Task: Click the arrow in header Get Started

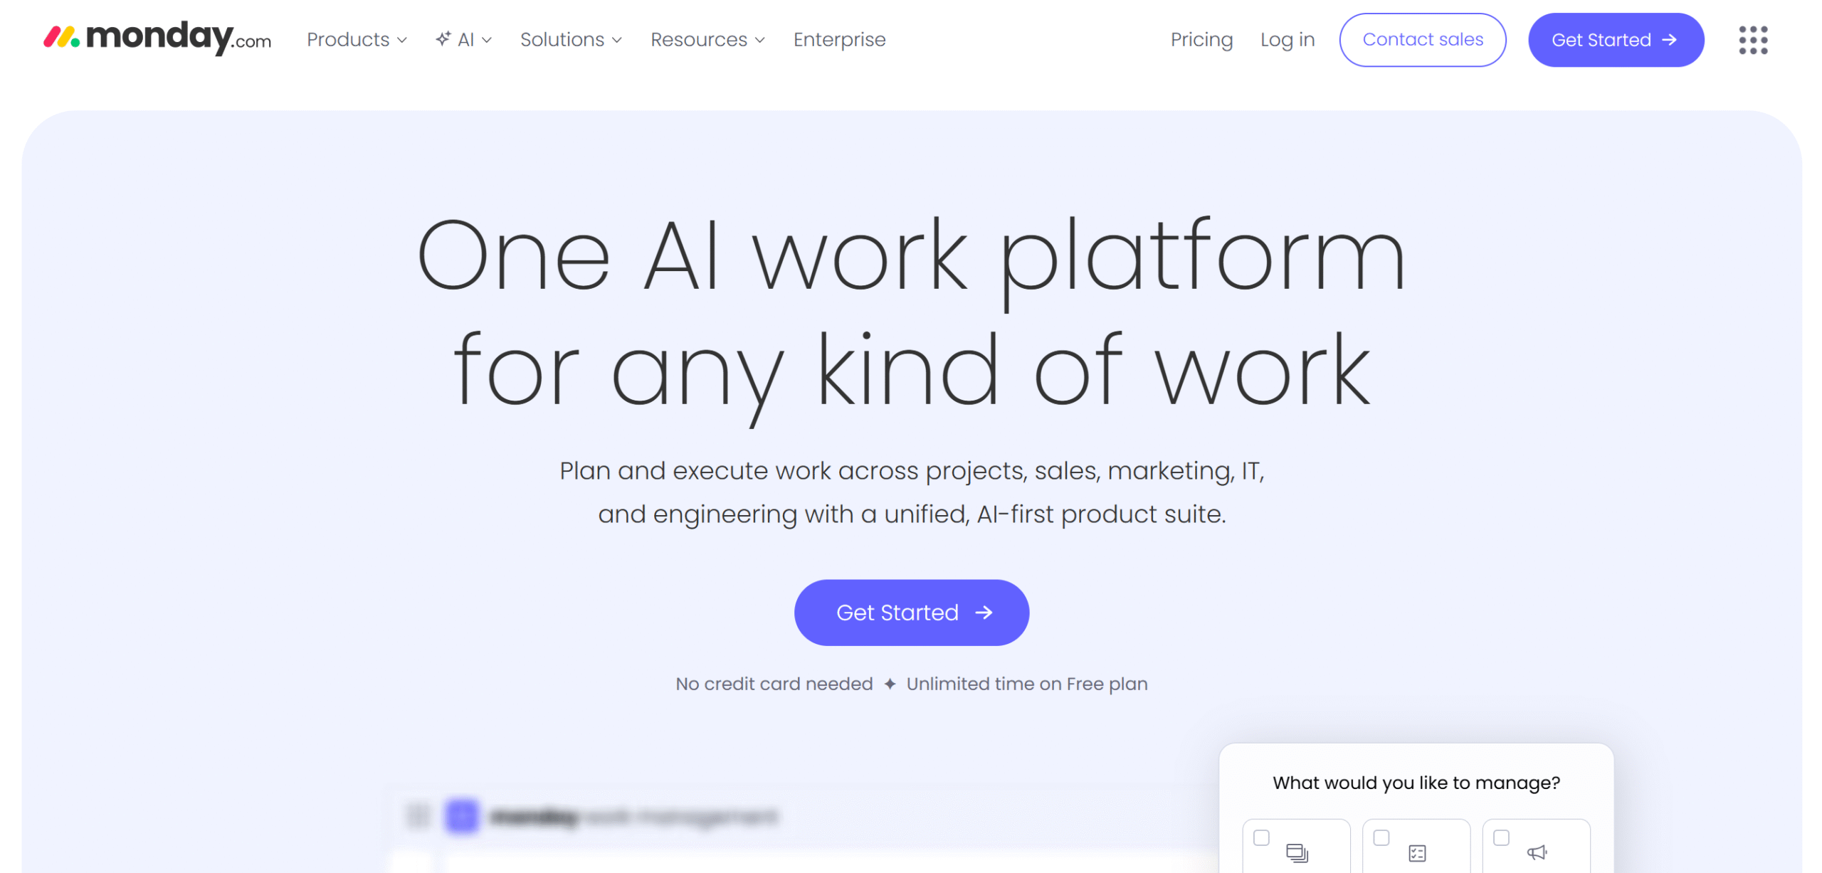Action: click(1669, 40)
